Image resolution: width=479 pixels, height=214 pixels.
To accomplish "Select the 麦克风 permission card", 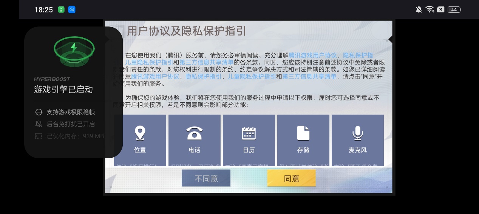I will click(x=358, y=140).
